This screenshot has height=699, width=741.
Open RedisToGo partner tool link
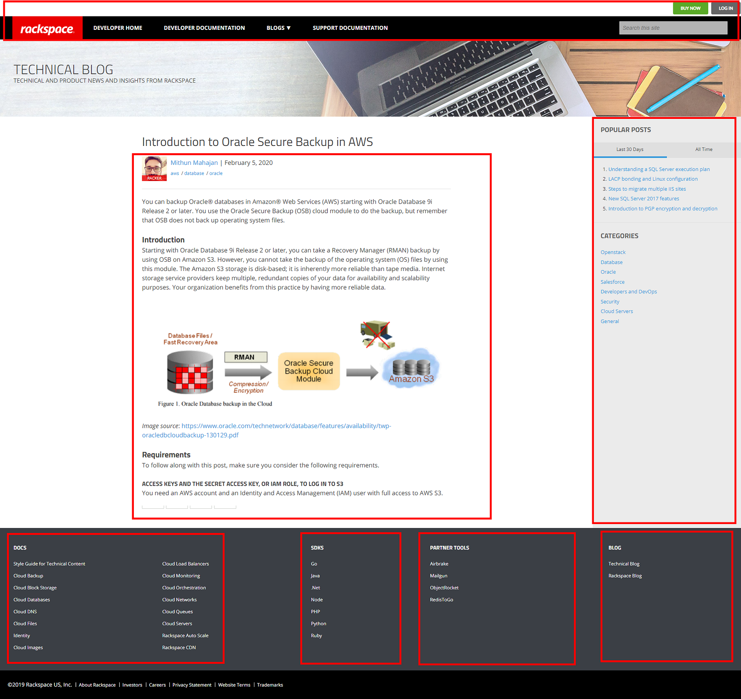441,600
